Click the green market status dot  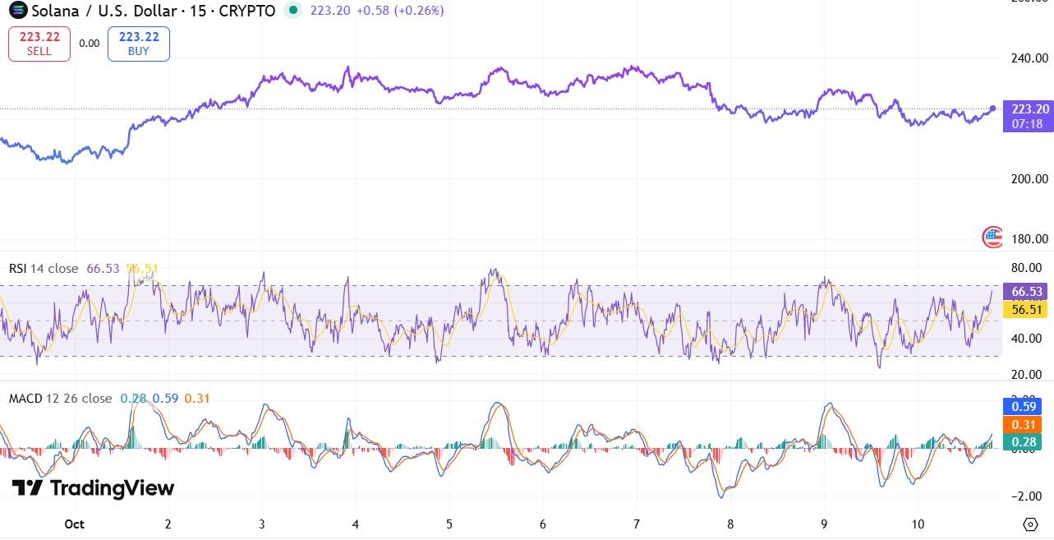292,11
